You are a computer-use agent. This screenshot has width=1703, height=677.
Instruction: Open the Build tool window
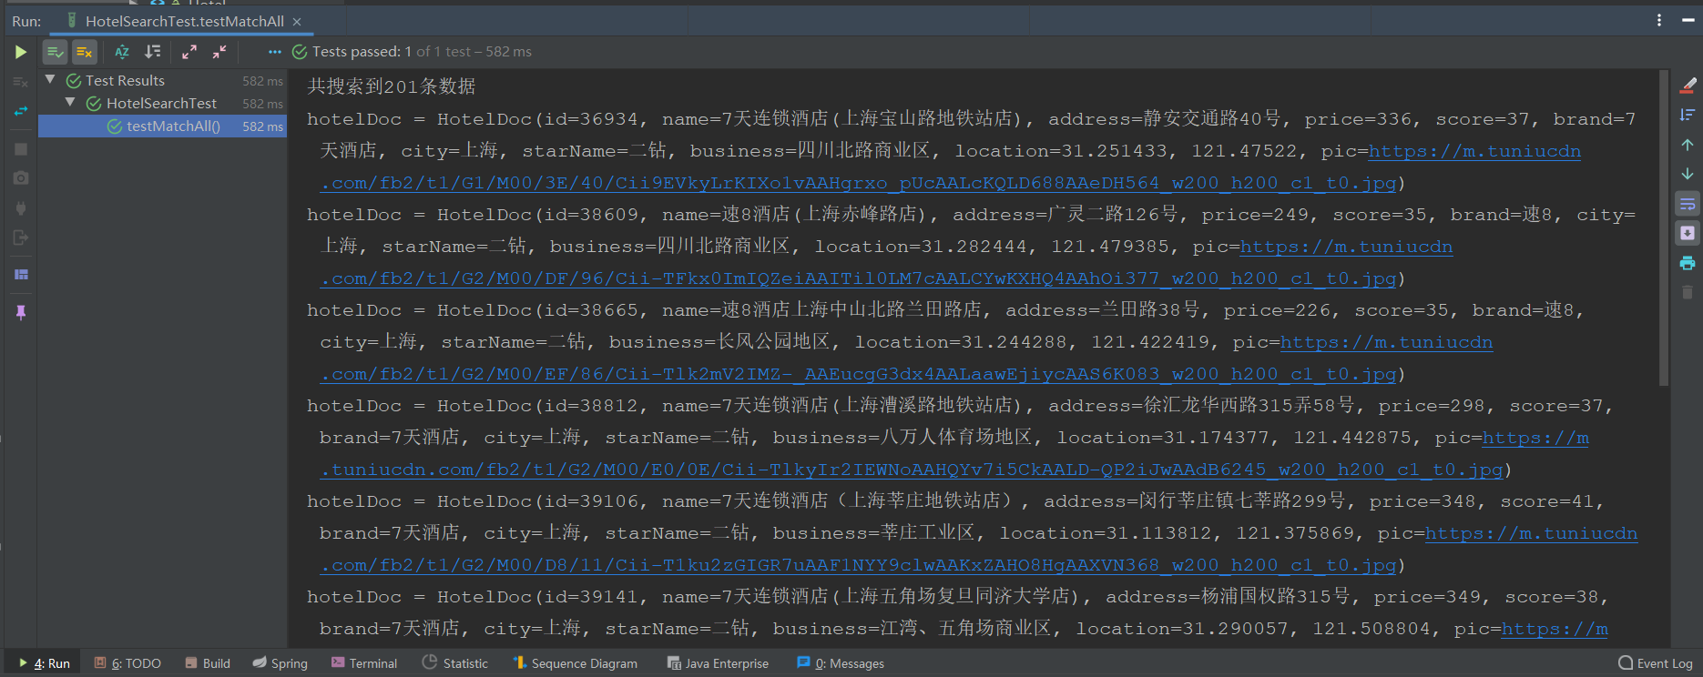pos(208,663)
